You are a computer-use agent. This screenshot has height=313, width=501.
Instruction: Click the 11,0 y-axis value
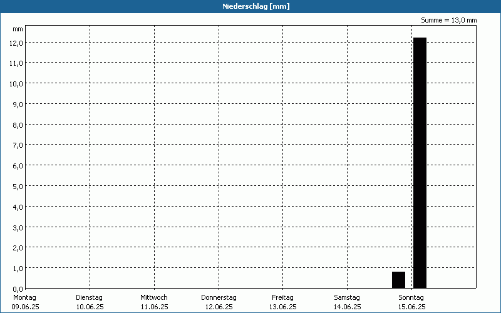16,64
